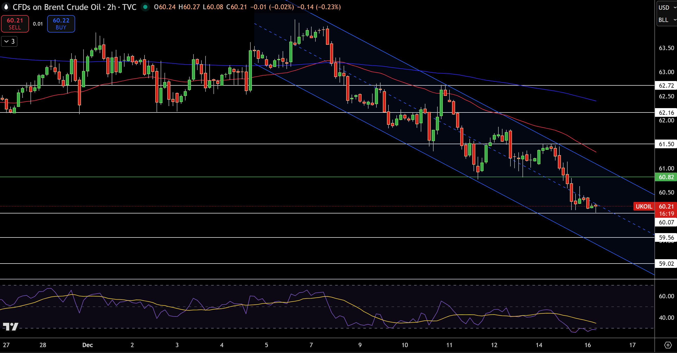Click the CFDs on Brent Crude Oil title
Image resolution: width=677 pixels, height=353 pixels.
pyautogui.click(x=57, y=7)
